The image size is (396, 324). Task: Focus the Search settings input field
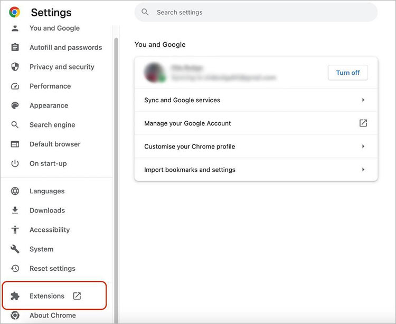[x=256, y=12]
